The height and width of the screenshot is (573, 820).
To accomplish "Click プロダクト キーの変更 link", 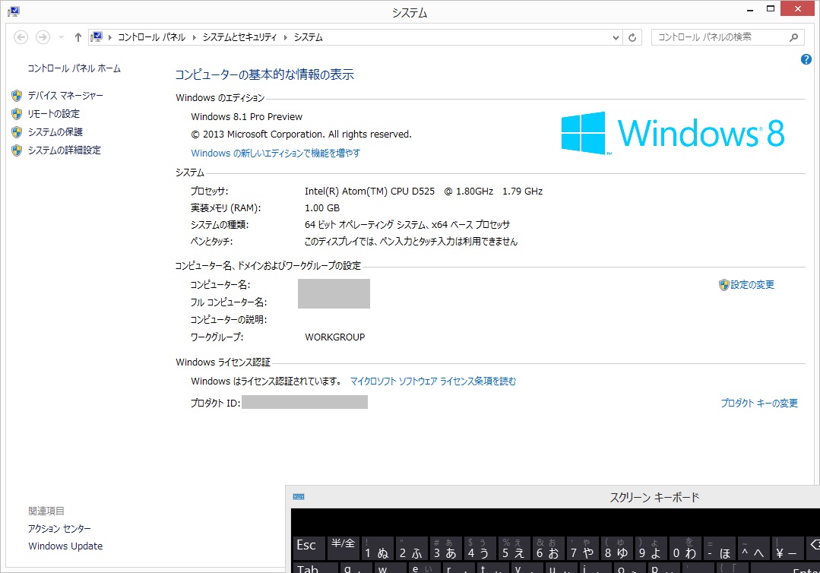I will tap(759, 403).
